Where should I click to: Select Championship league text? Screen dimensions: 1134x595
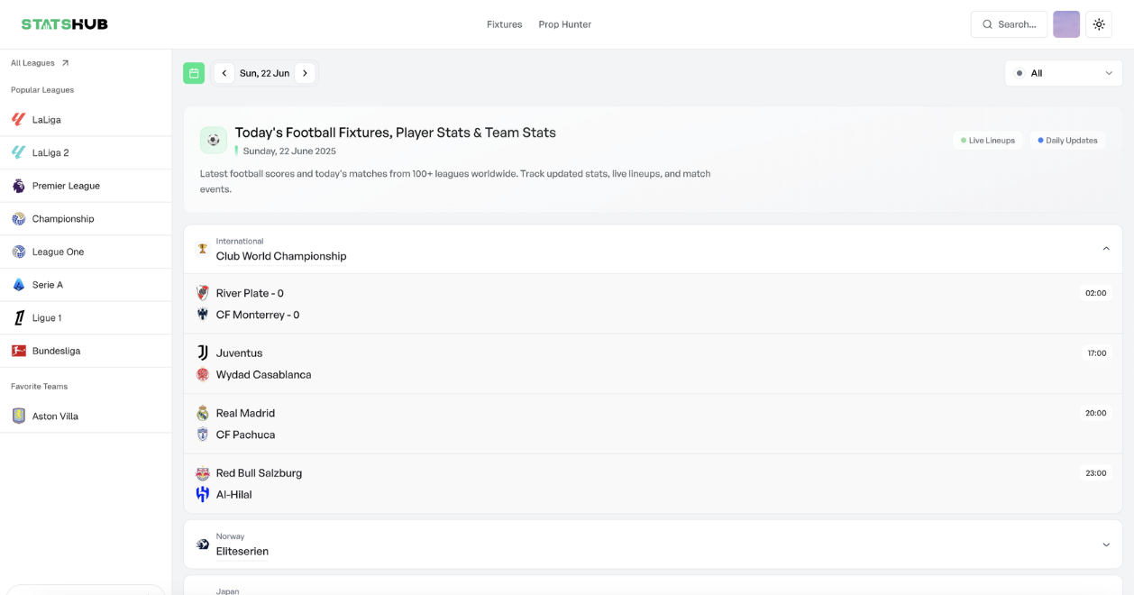click(x=63, y=219)
